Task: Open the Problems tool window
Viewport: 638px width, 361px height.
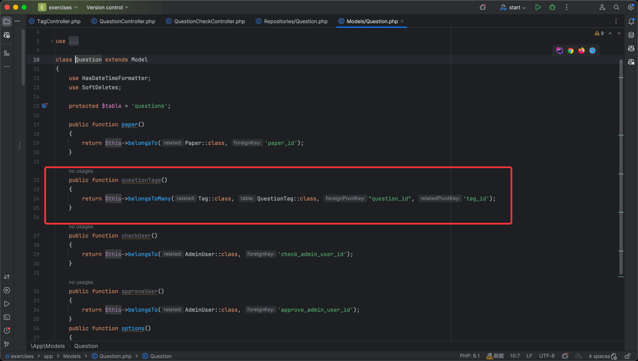Action: 6,331
